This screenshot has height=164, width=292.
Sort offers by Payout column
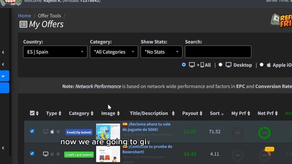click(192, 113)
